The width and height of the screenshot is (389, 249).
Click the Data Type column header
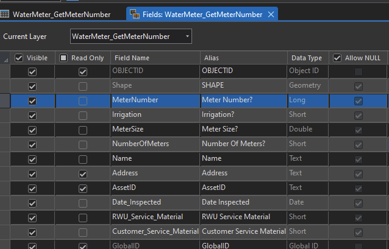click(x=306, y=58)
